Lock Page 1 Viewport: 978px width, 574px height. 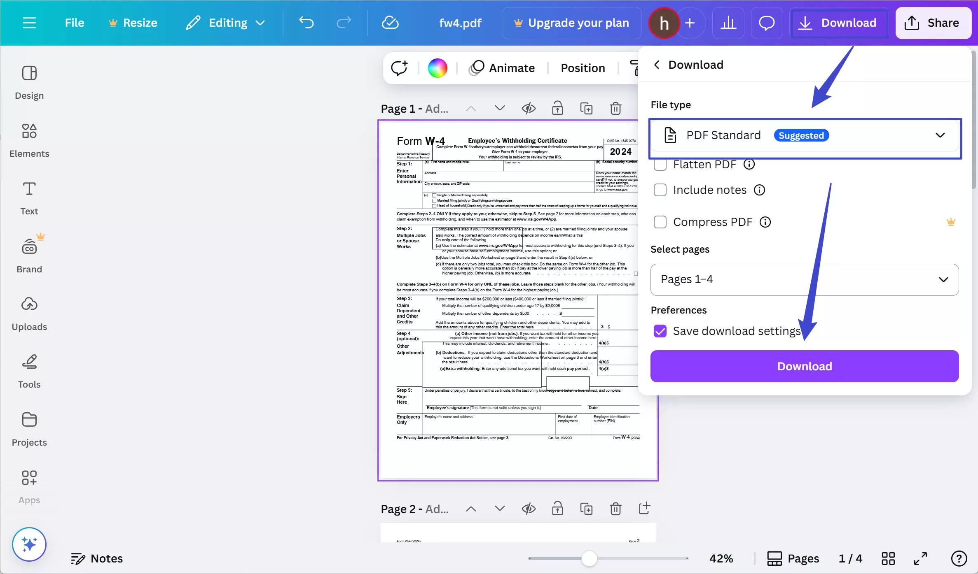click(x=557, y=108)
